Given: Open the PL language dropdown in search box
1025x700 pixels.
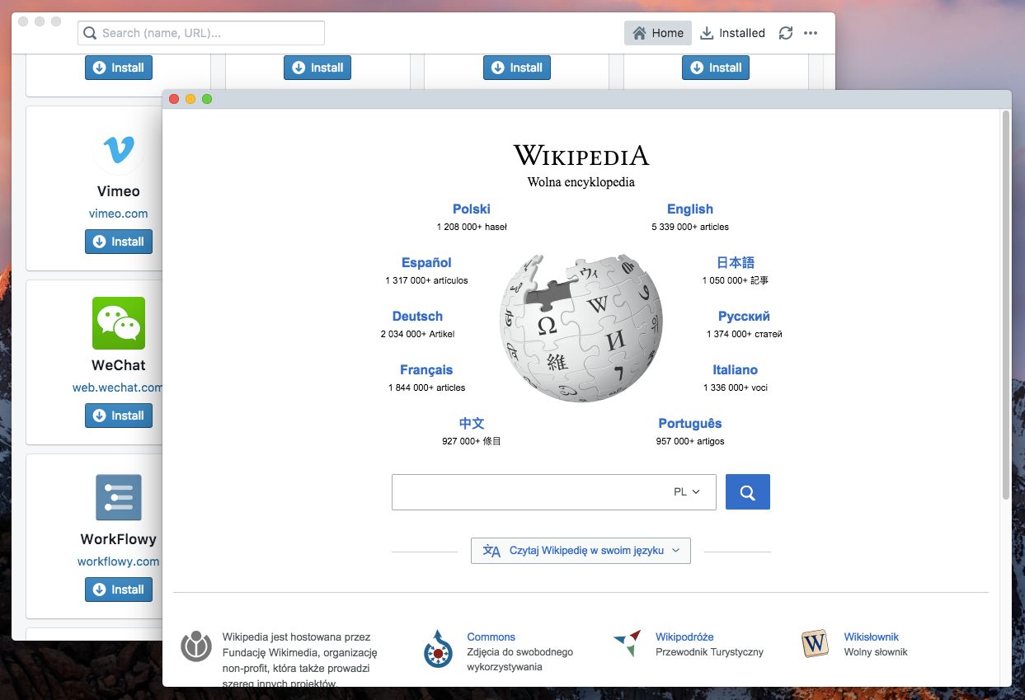Looking at the screenshot, I should coord(687,492).
